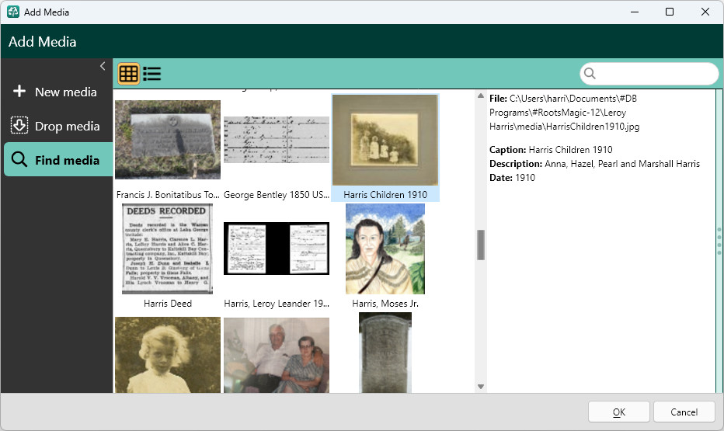724x431 pixels.
Task: Click the plus icon beside New media
Action: [19, 92]
